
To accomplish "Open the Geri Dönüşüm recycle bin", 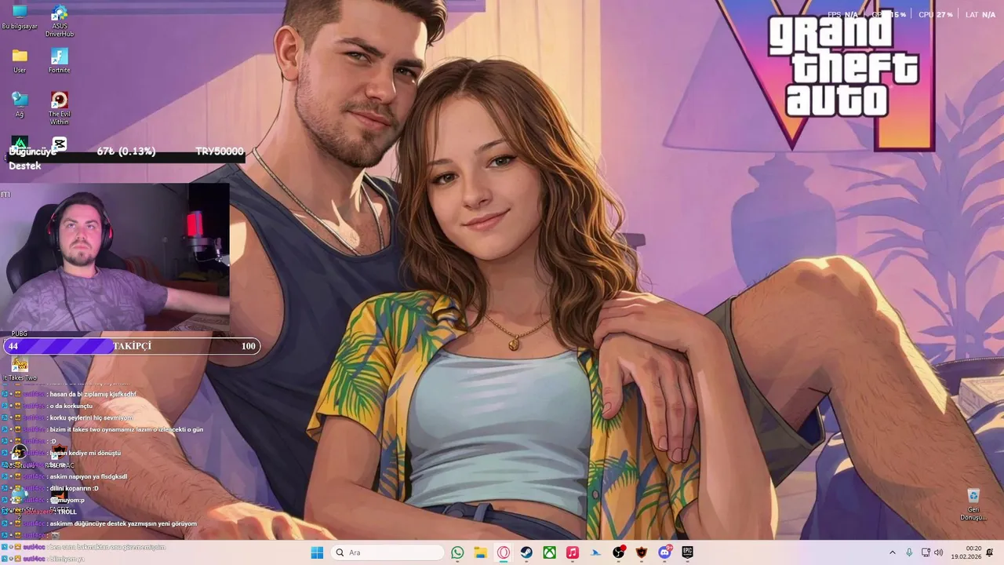I will point(973,504).
